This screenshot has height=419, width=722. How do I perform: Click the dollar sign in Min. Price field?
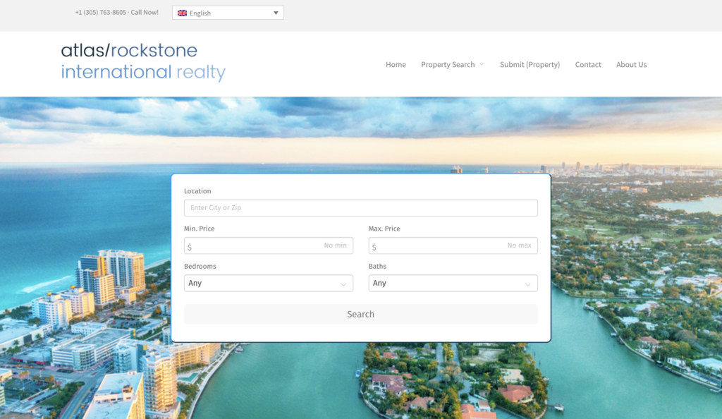click(190, 246)
